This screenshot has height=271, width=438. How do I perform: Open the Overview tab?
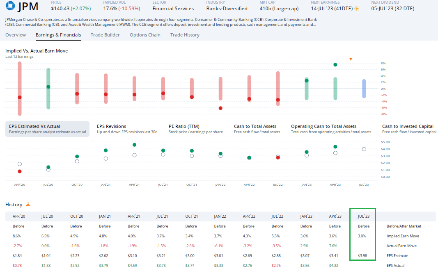pos(16,35)
